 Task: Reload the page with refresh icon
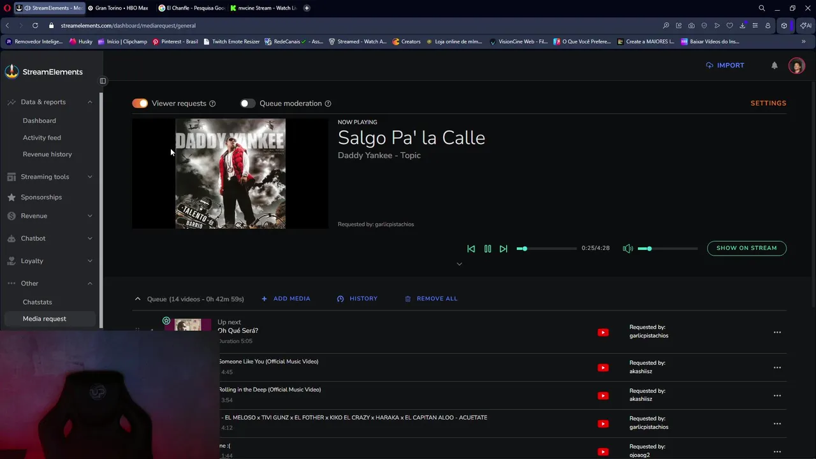[35, 25]
